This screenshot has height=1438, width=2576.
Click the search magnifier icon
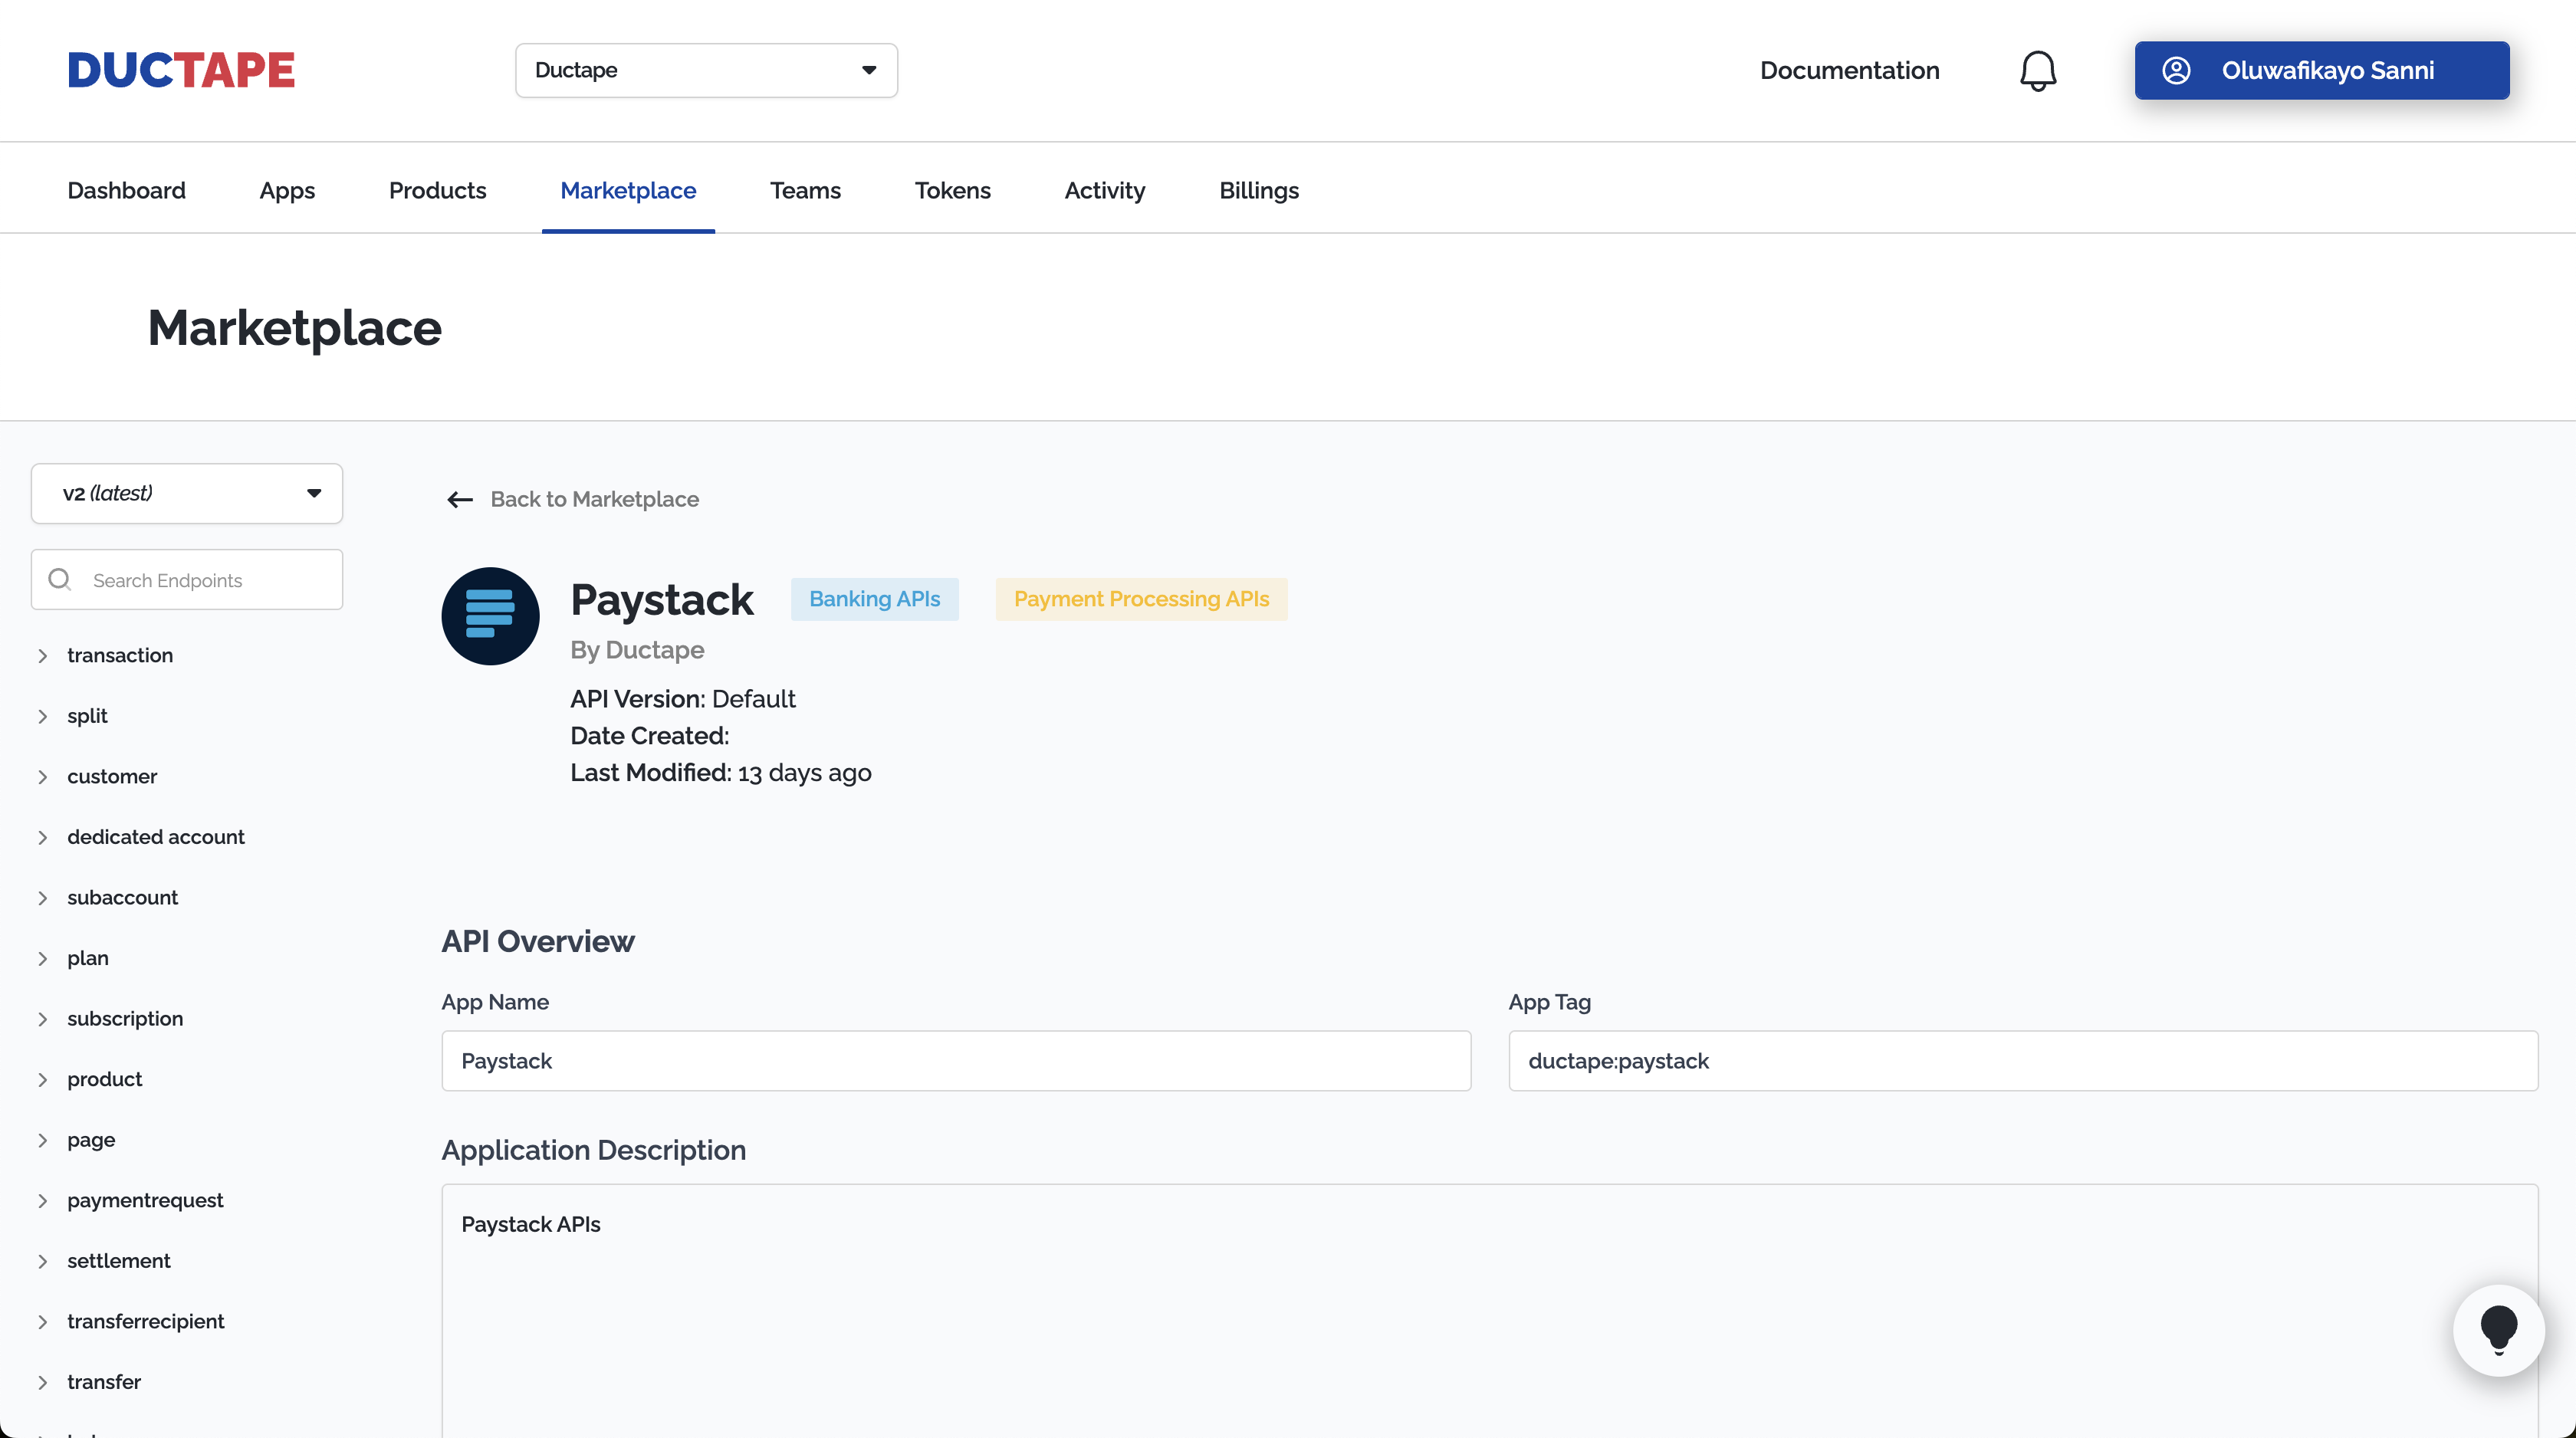[x=60, y=580]
